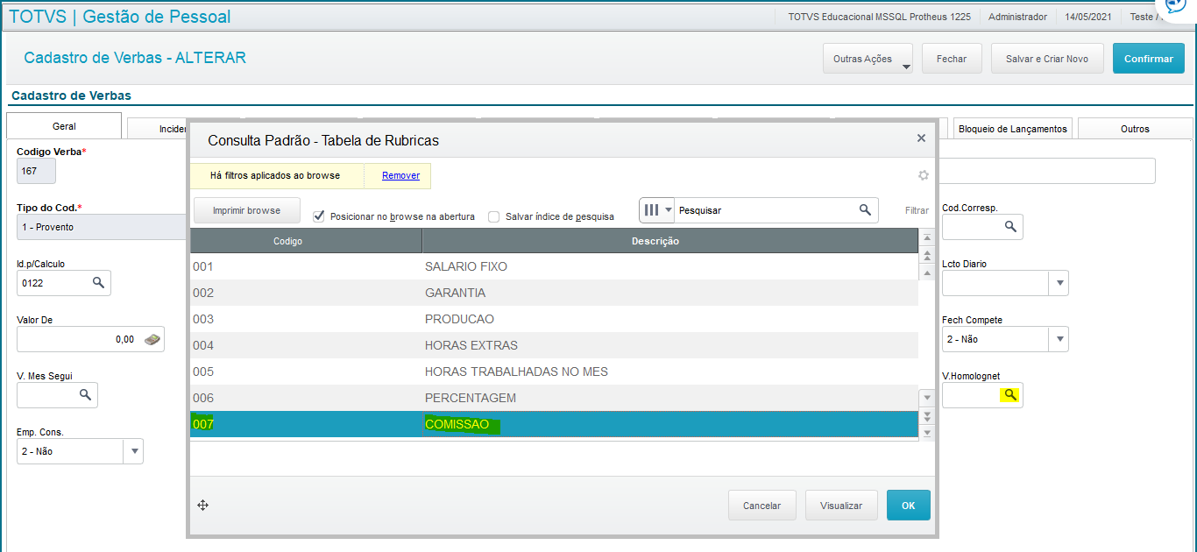The image size is (1197, 552).
Task: Click the Codigo Verba field
Action: tap(36, 171)
